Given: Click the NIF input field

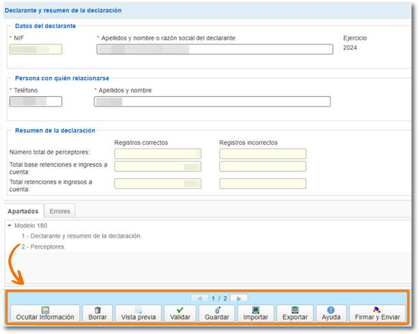Looking at the screenshot, I should [x=36, y=49].
